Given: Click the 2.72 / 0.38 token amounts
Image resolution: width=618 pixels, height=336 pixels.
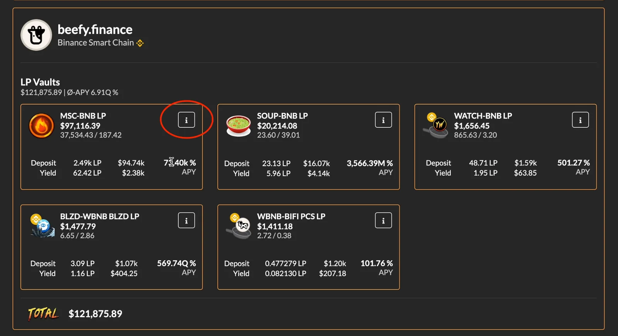Looking at the screenshot, I should coord(274,236).
